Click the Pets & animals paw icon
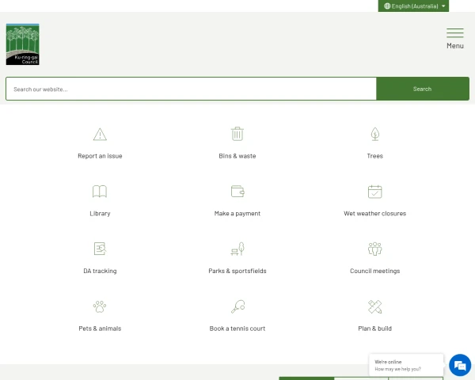Image resolution: width=475 pixels, height=380 pixels. coord(100,306)
